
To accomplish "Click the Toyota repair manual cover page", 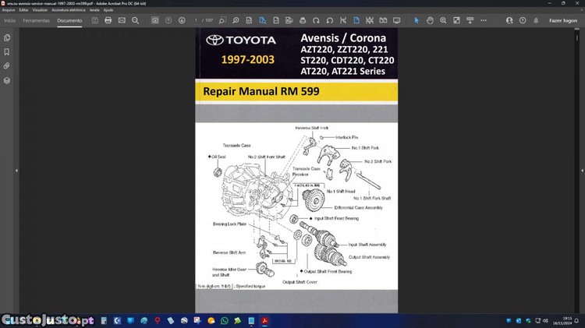I will [x=296, y=170].
